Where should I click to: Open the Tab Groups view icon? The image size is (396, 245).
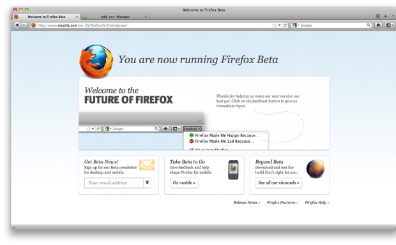[x=377, y=16]
